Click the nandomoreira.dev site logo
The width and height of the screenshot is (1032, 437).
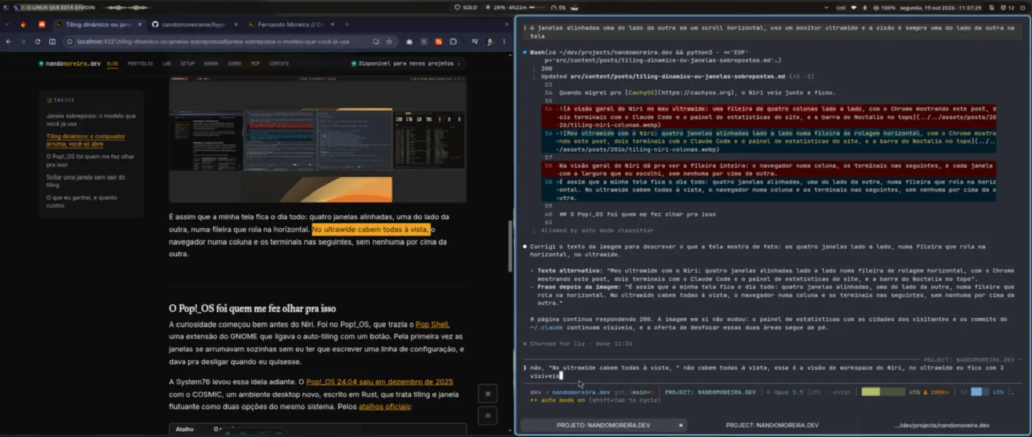coord(70,63)
